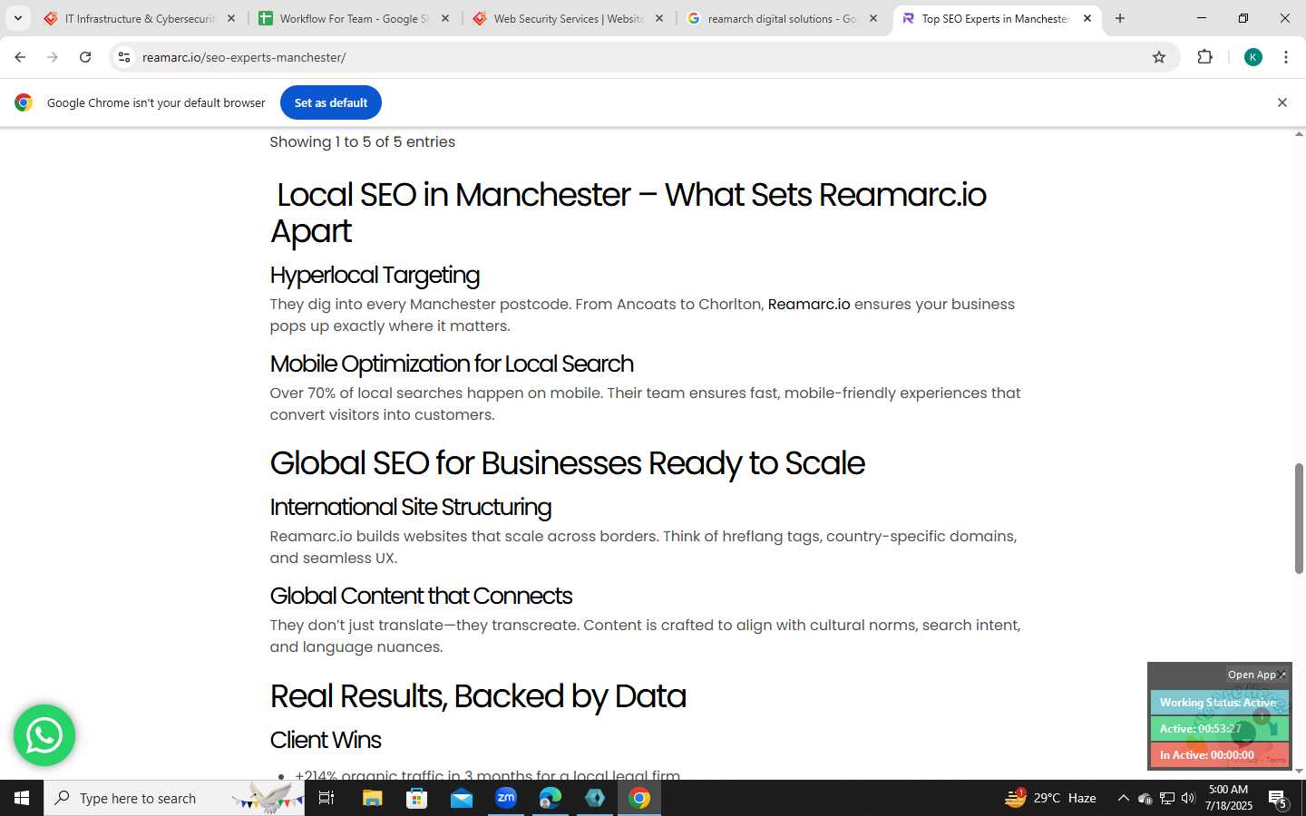Close the Workflow For Team tab
The image size is (1306, 816).
tap(445, 18)
